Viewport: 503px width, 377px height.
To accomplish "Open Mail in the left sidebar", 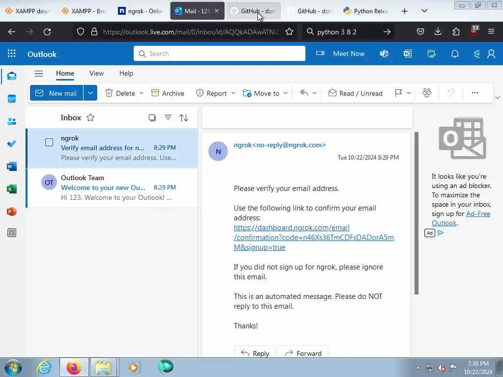I will (x=12, y=76).
